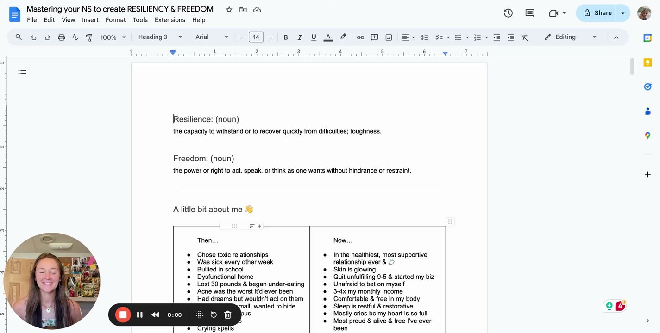Print the document
The image size is (660, 333).
61,37
